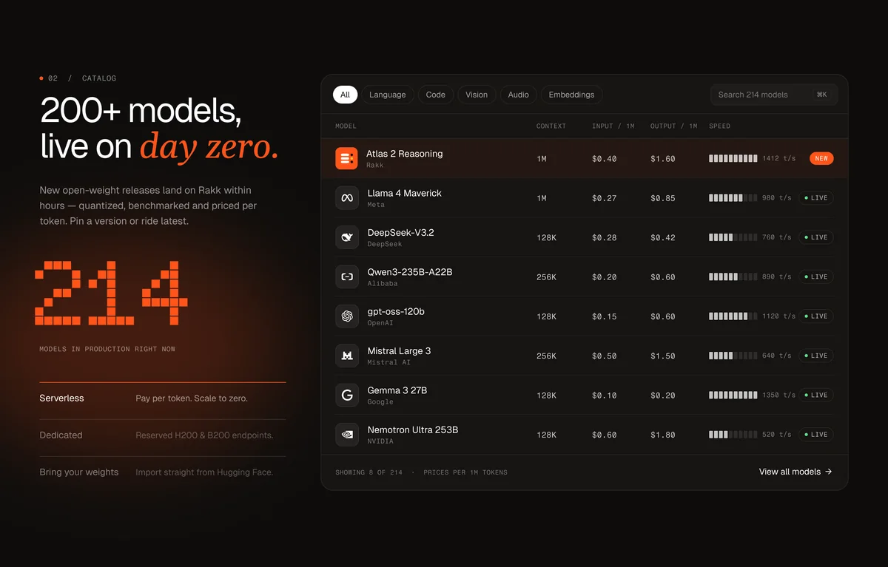Click the LIVE badge for Nemotron Ultra 253B
This screenshot has width=888, height=567.
click(x=816, y=435)
